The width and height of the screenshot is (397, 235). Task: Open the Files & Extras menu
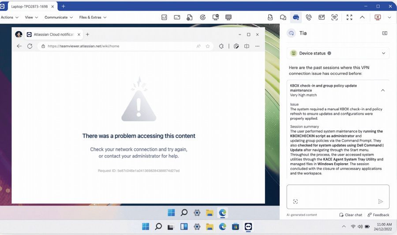(x=93, y=18)
